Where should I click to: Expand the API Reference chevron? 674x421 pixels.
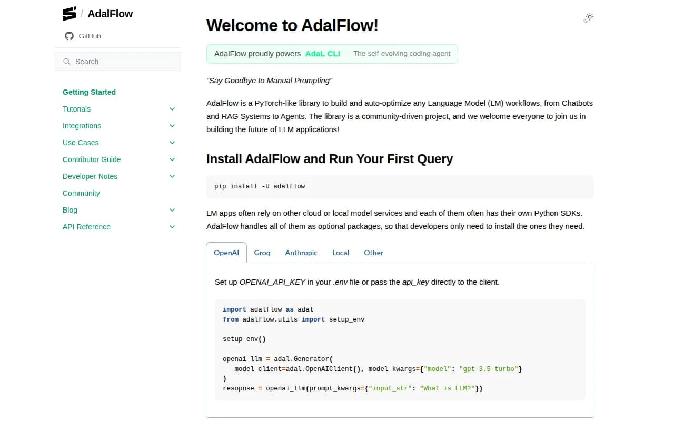(x=172, y=227)
